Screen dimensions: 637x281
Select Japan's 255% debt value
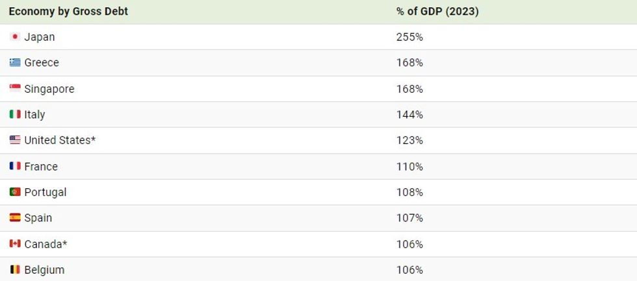[x=409, y=37]
